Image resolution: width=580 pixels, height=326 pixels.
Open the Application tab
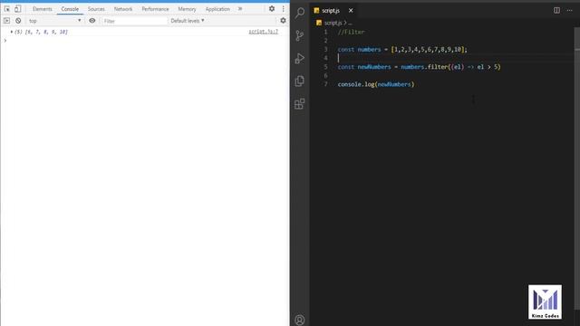[x=217, y=9]
